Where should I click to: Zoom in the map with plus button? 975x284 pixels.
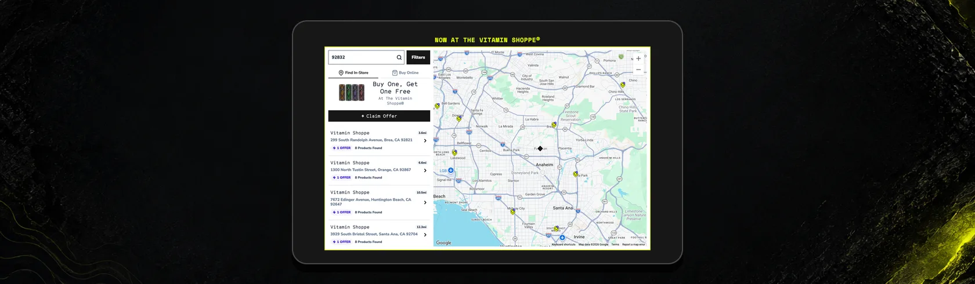(638, 59)
